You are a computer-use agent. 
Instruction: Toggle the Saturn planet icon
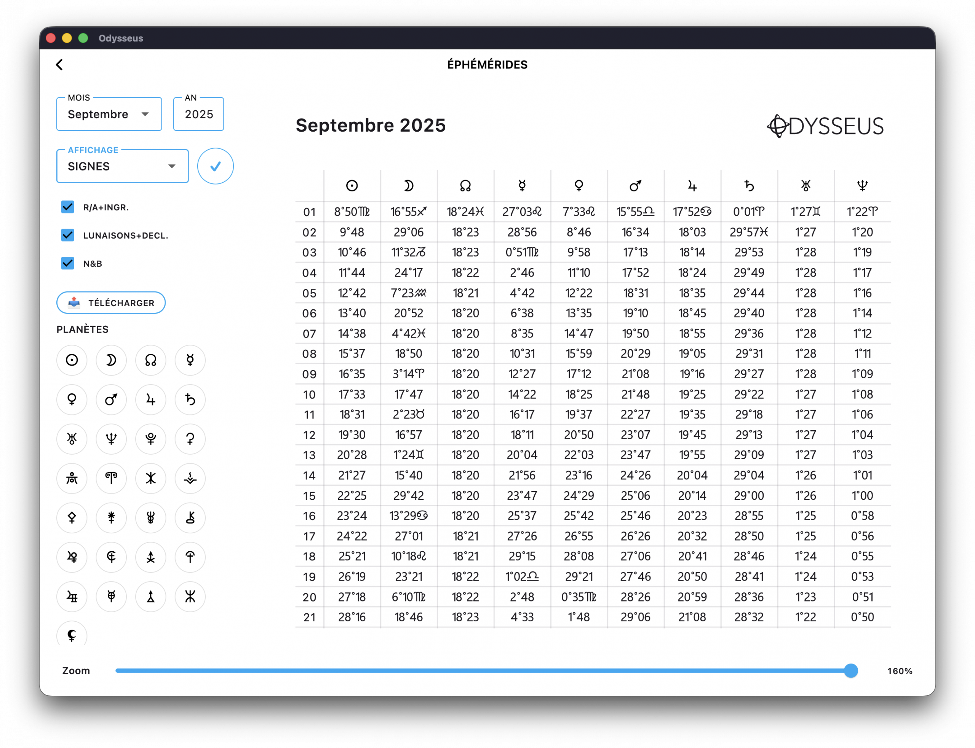(x=190, y=399)
